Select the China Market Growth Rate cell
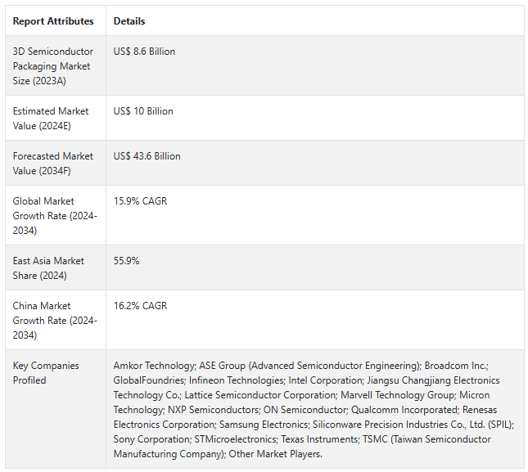This screenshot has height=472, width=528. click(x=56, y=320)
